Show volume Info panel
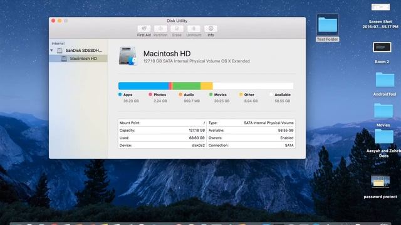Screen dimensions: 401x225 (211, 29)
